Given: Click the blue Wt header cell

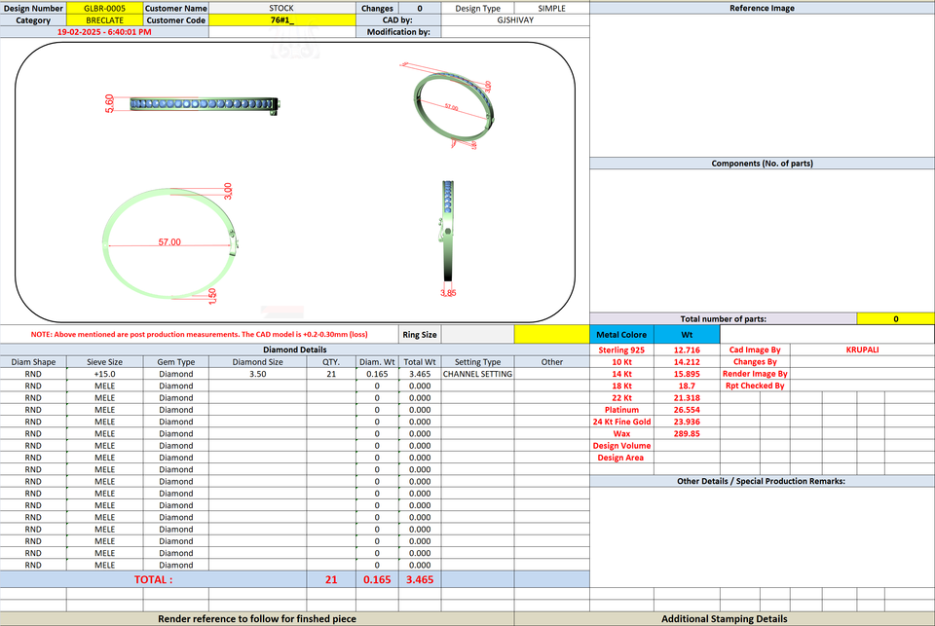Looking at the screenshot, I should 687,335.
